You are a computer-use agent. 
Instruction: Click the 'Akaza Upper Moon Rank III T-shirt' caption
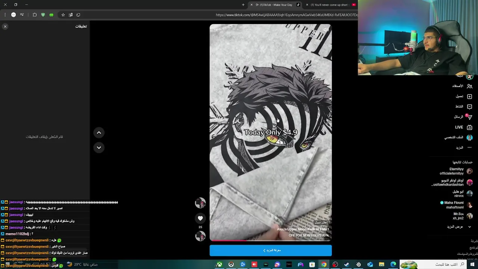303,229
